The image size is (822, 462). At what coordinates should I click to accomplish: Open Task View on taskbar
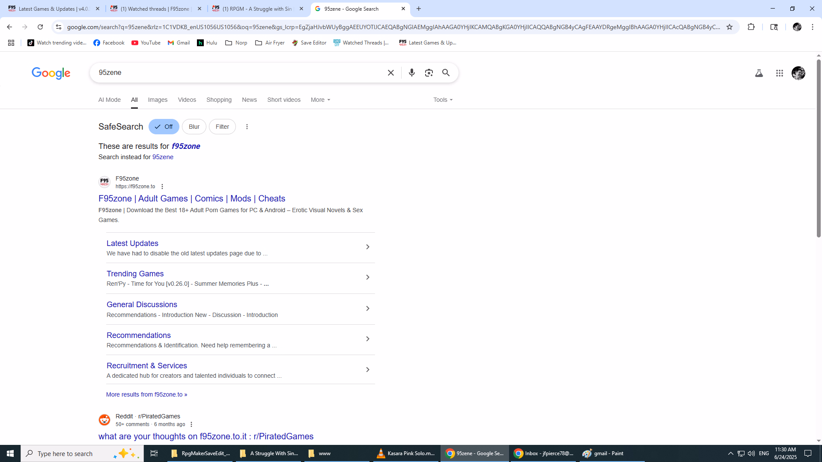(154, 453)
